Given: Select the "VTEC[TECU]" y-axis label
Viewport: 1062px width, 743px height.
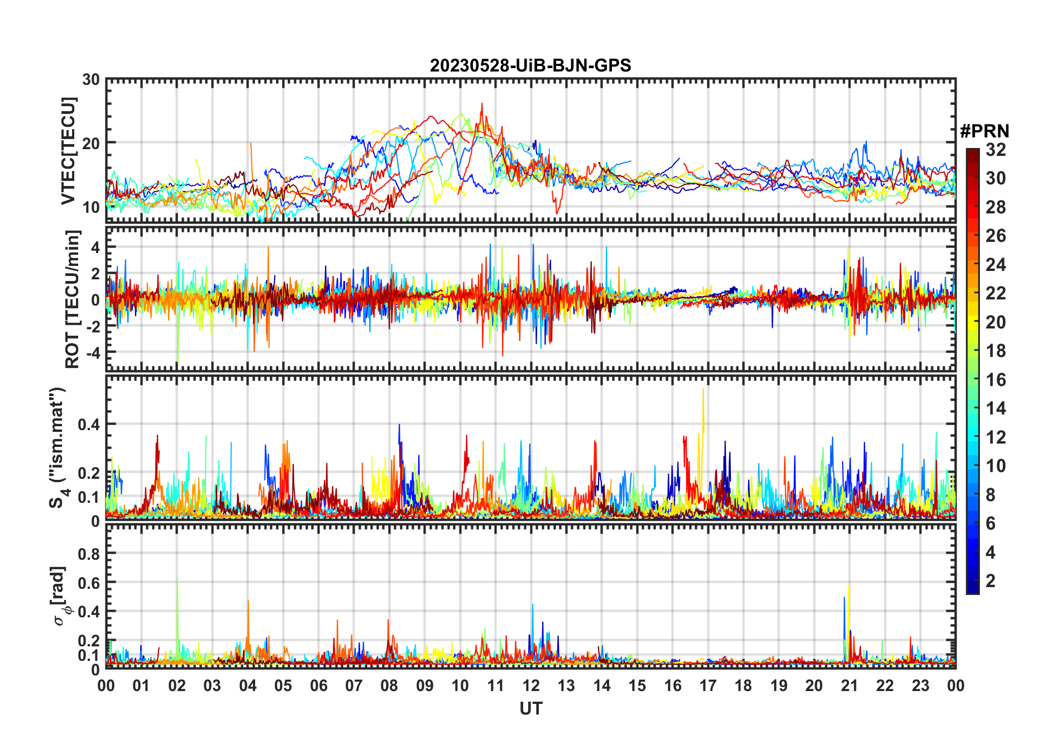Looking at the screenshot, I should [x=68, y=151].
